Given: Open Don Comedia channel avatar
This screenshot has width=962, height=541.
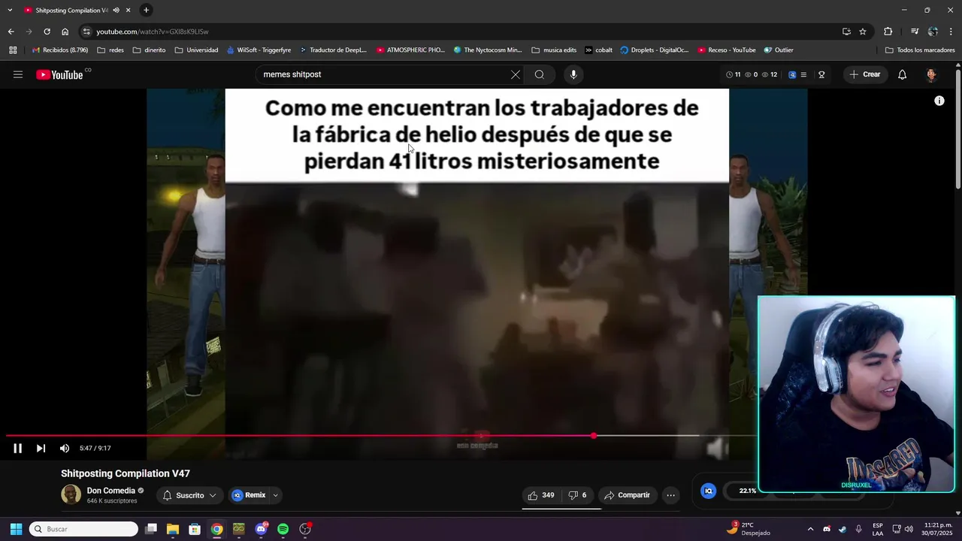Looking at the screenshot, I should (x=71, y=494).
